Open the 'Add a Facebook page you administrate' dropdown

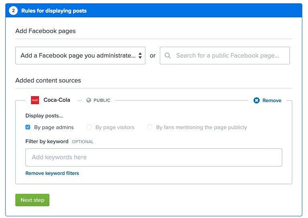pos(80,56)
